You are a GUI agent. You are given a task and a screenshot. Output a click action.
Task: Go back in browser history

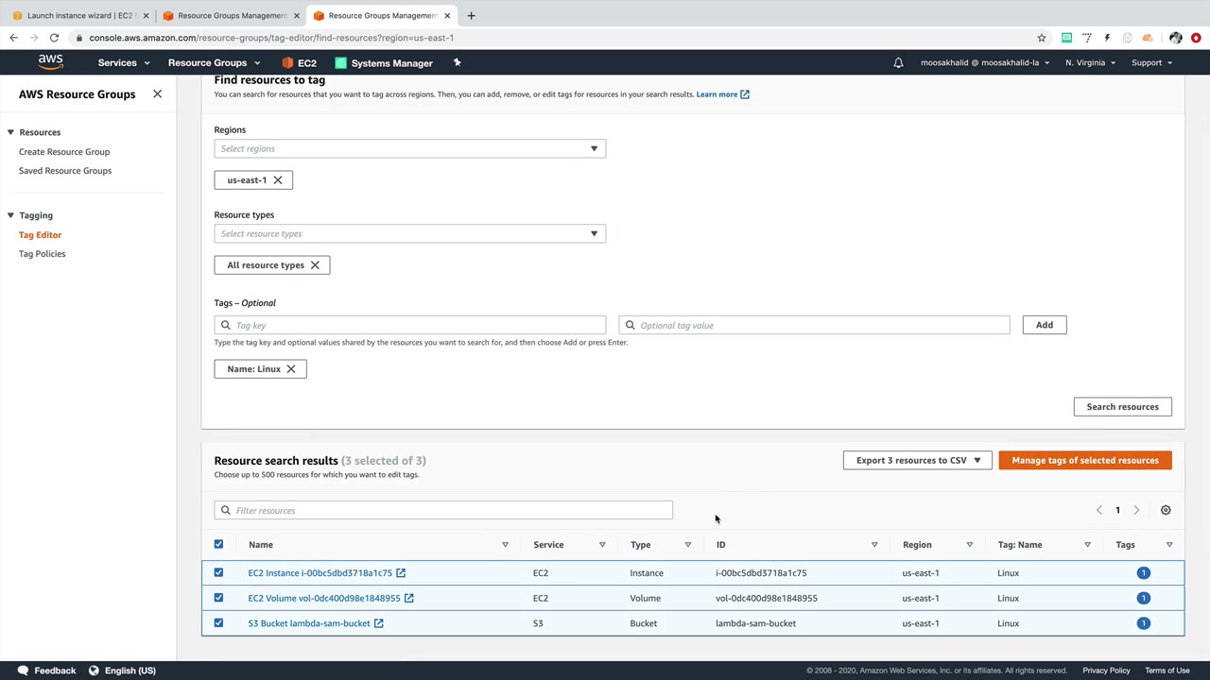(x=13, y=38)
